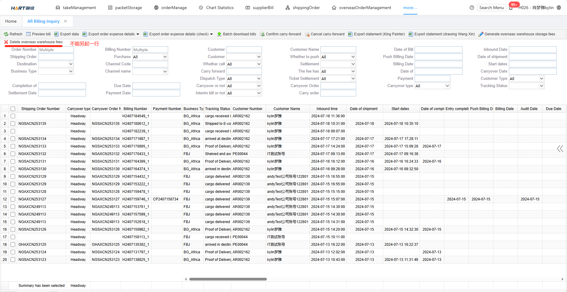Click the Search Menu button
The image size is (567, 292).
pyautogui.click(x=491, y=8)
